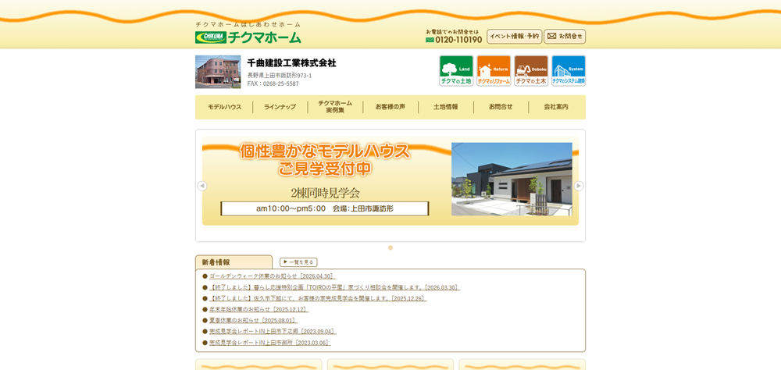Open 佐久市下越 完成見学会 news link
The image size is (781, 370).
(318, 298)
